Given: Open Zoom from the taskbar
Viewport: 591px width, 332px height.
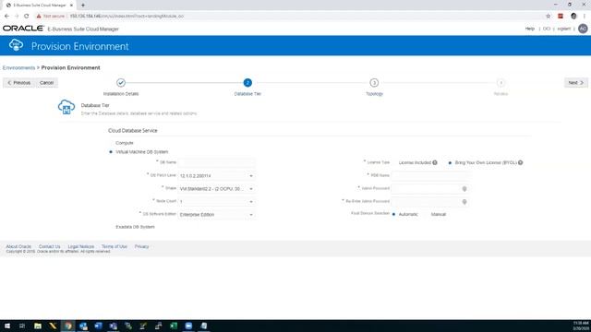Looking at the screenshot, I should pos(188,326).
